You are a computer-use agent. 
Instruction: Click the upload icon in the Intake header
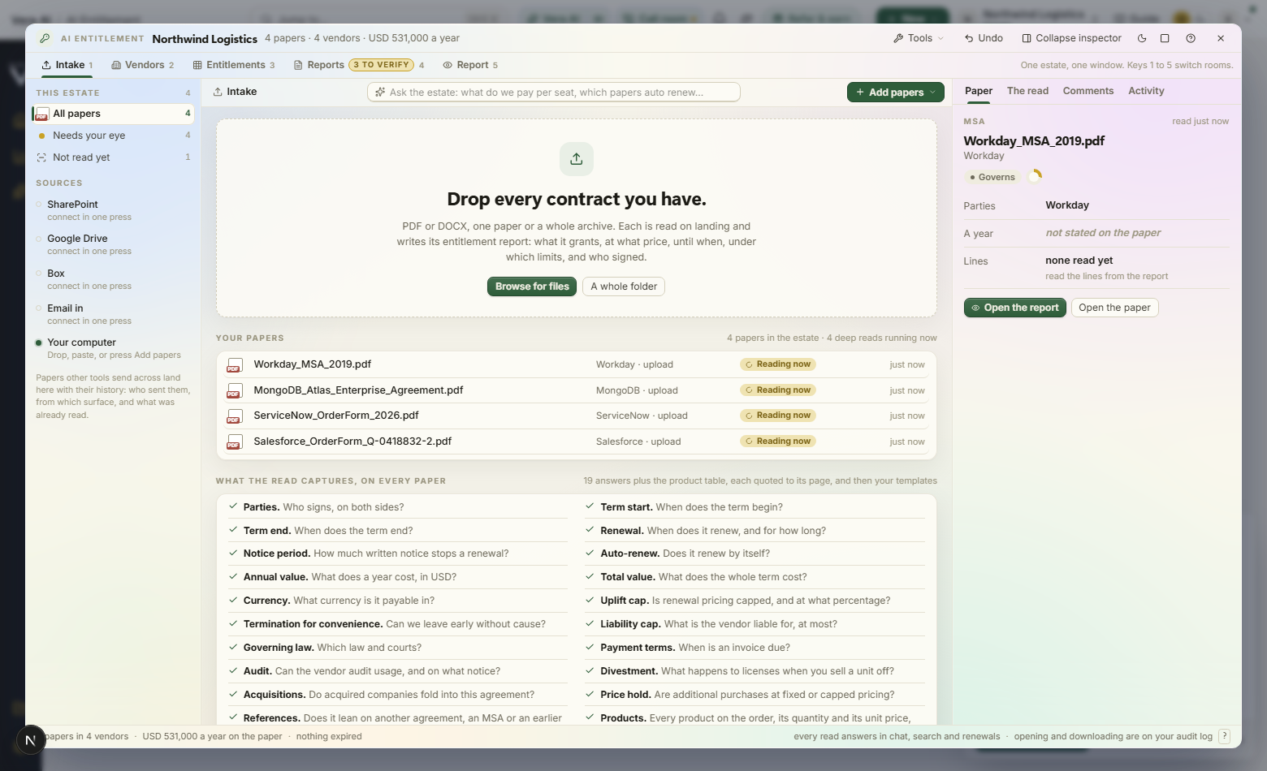(218, 92)
